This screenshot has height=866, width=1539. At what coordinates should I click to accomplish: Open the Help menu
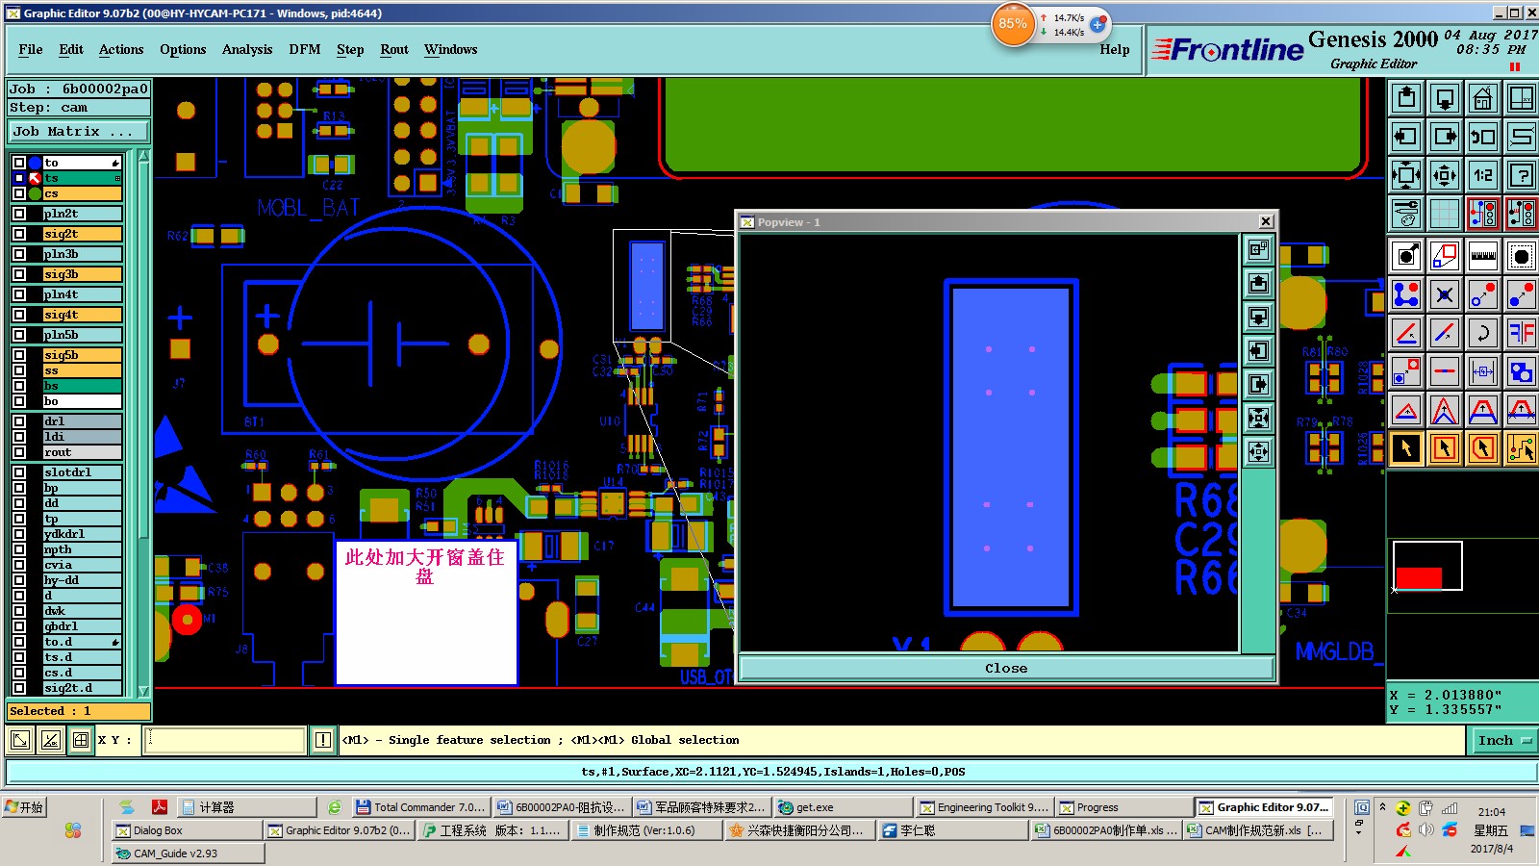point(1115,50)
